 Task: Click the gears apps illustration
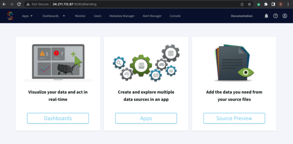click(x=146, y=62)
